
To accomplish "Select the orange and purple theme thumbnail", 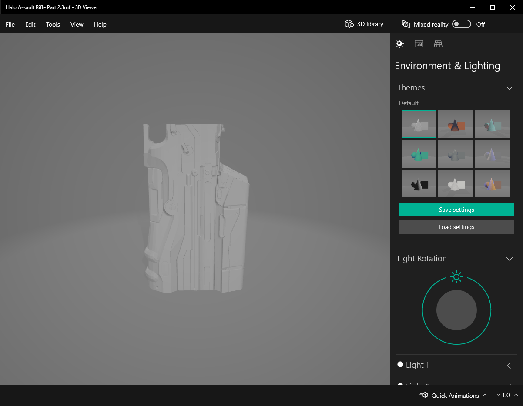I will pos(492,183).
